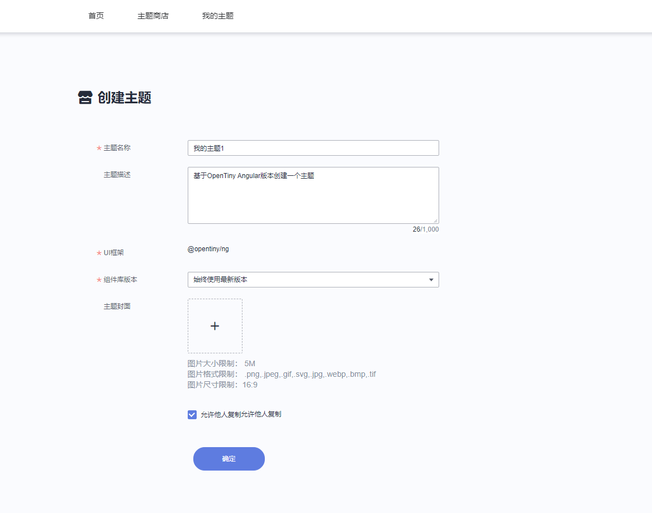Screen dimensions: 652x513
Task: Focus the 主题名称 input field
Action: click(x=313, y=148)
